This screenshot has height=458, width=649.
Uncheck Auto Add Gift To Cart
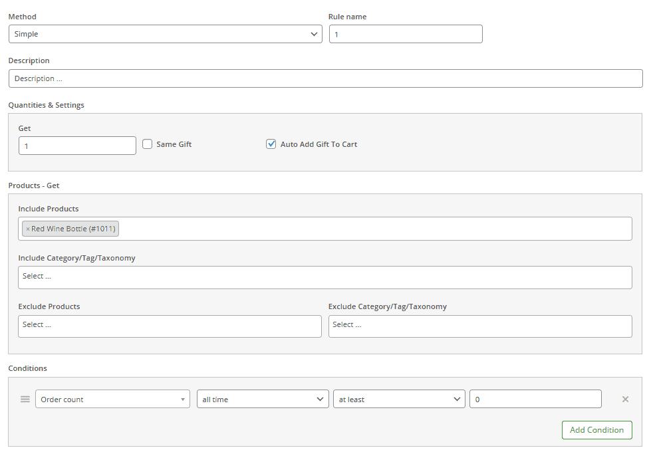click(x=271, y=144)
